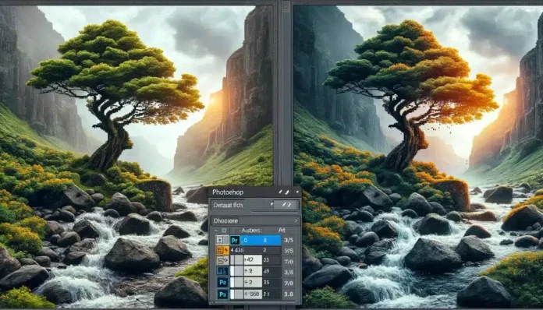
Task: Click the 3.8 value
Action: pos(289,294)
